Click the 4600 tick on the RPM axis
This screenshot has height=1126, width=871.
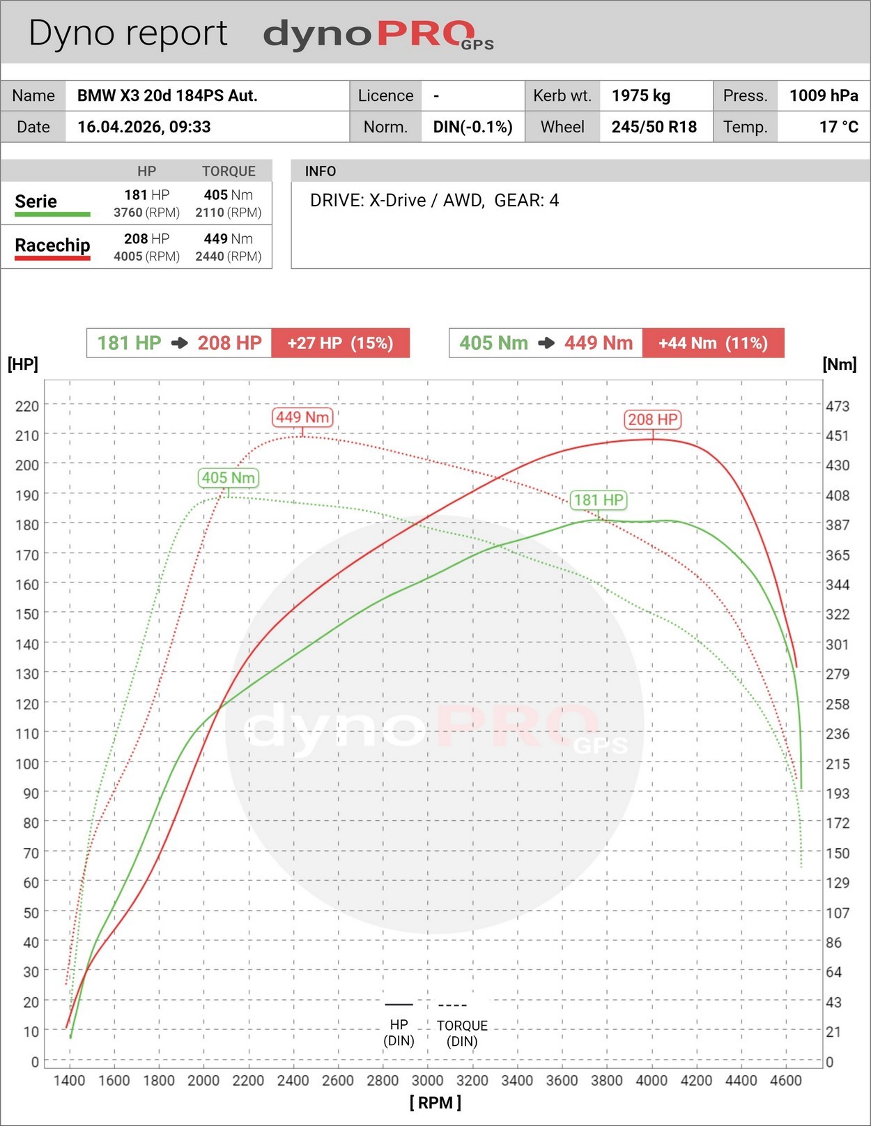(786, 1080)
